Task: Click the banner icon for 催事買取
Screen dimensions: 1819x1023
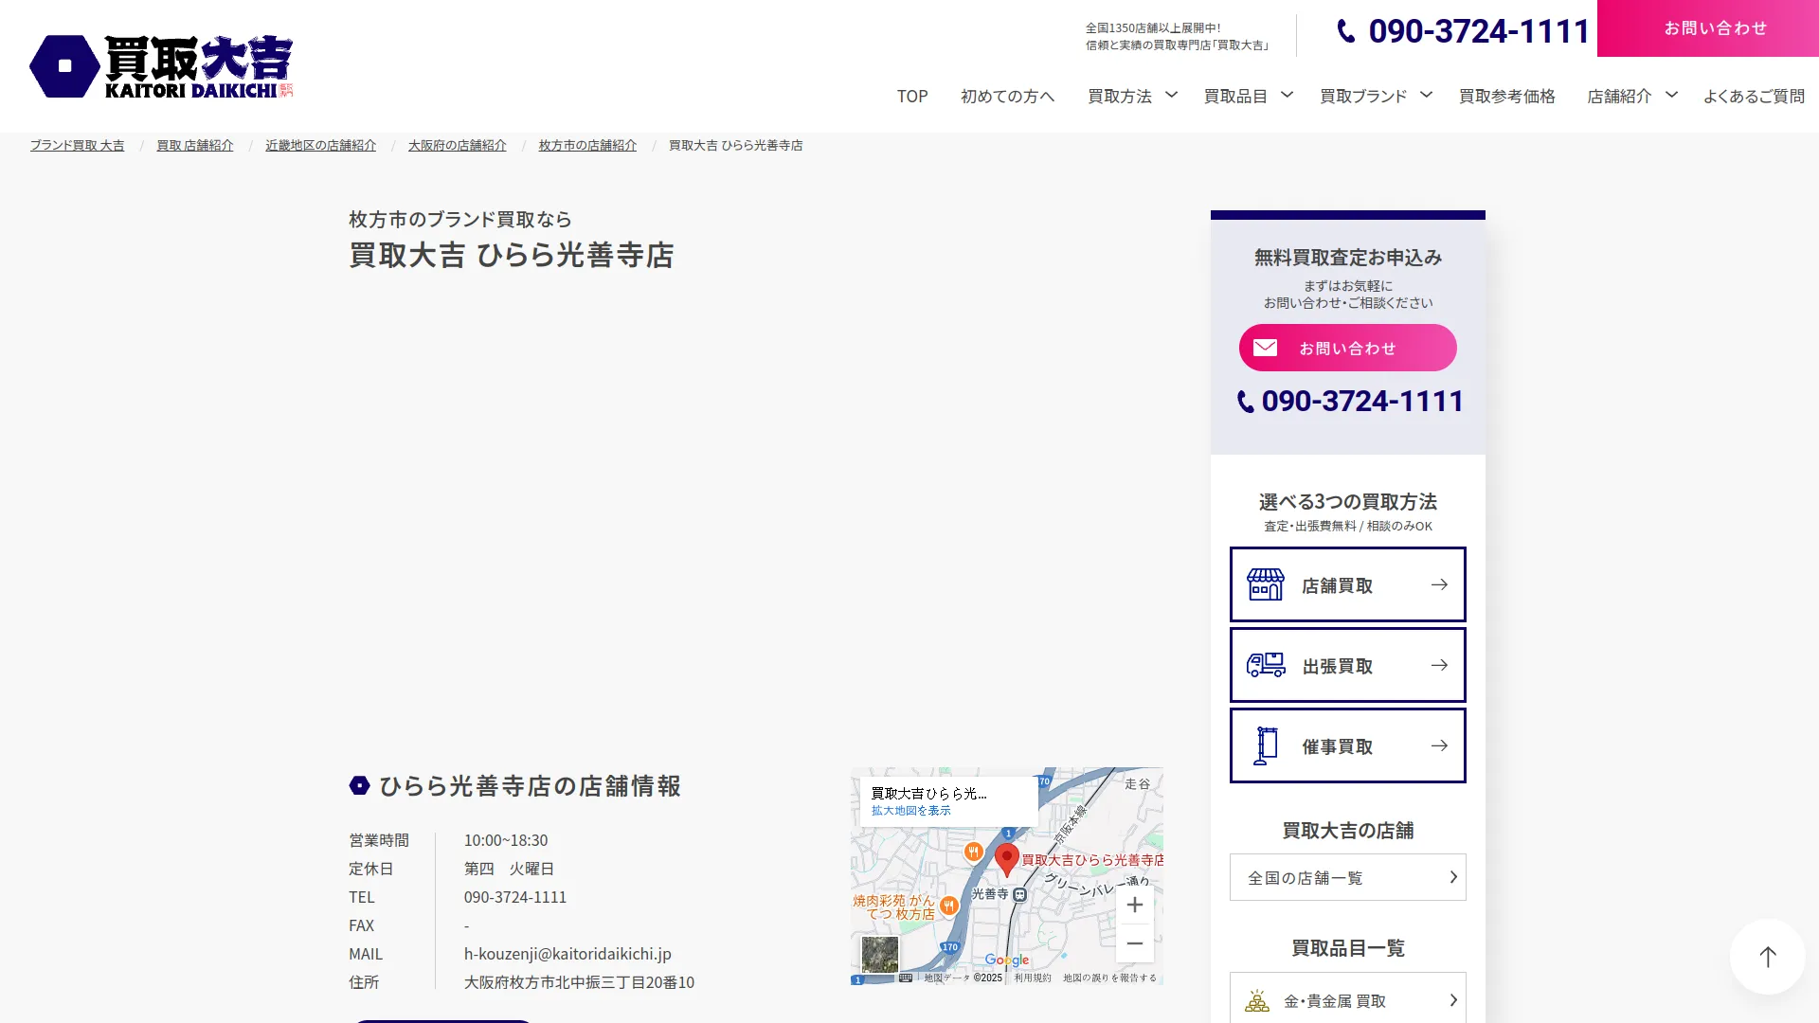Action: pos(1266,745)
